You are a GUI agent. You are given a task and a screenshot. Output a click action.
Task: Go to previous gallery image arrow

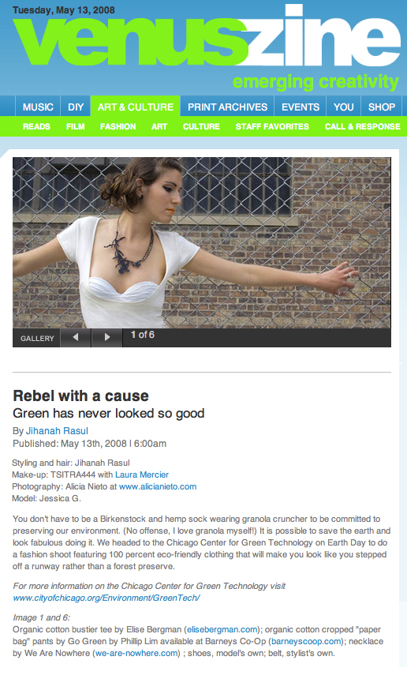[76, 338]
